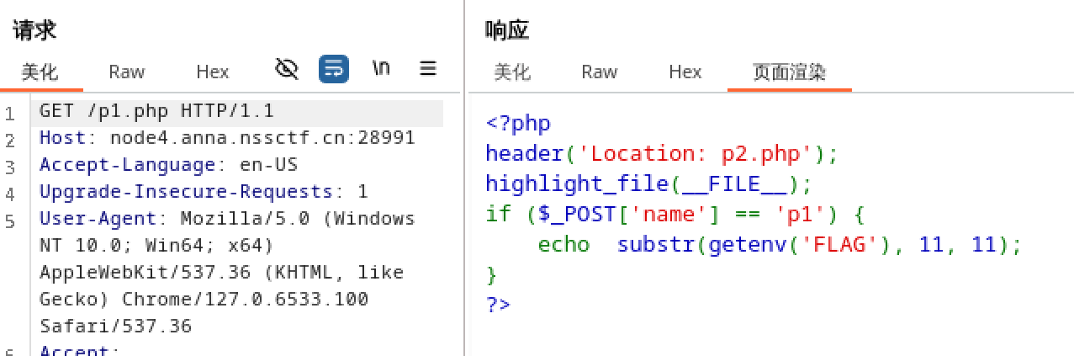
Task: Click the GET /p1.php HTTP/1.1 line
Action: pyautogui.click(x=156, y=111)
